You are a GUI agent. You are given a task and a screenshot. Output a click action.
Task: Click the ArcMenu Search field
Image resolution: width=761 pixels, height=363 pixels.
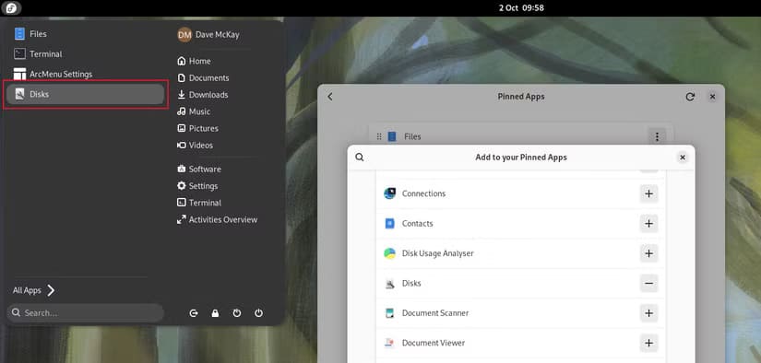click(x=86, y=313)
